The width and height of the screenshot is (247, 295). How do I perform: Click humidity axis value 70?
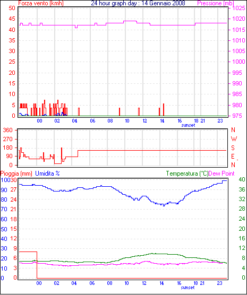click(4, 209)
